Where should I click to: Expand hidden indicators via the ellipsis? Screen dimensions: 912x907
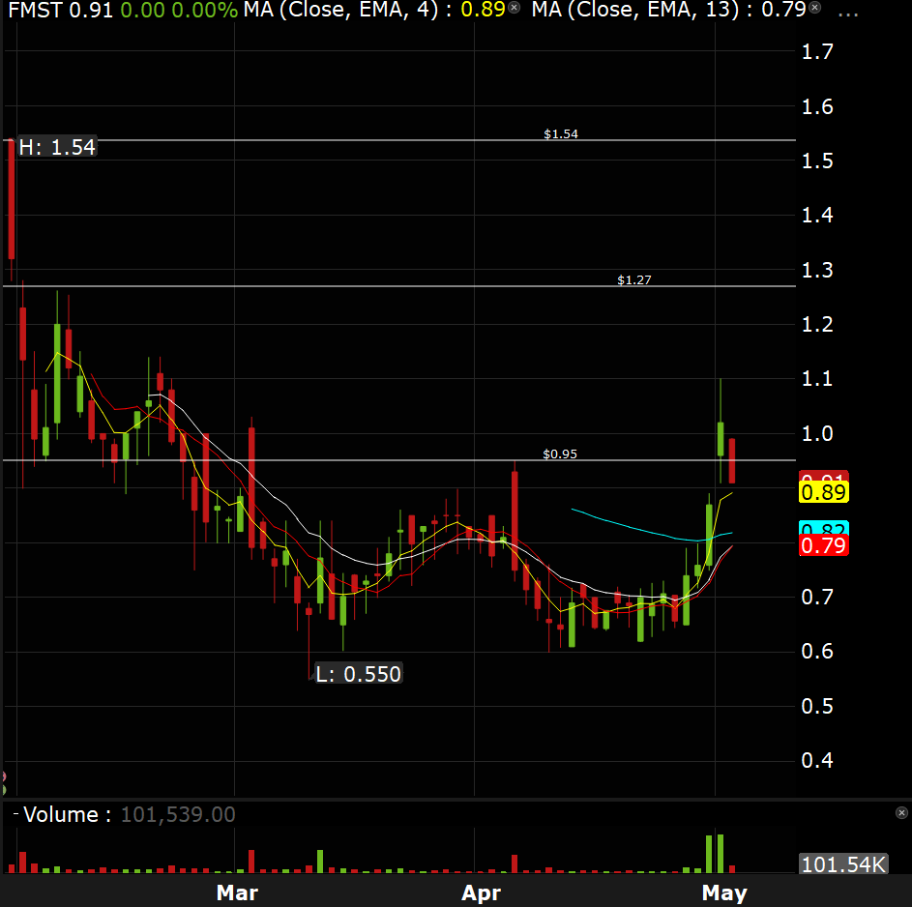[848, 12]
